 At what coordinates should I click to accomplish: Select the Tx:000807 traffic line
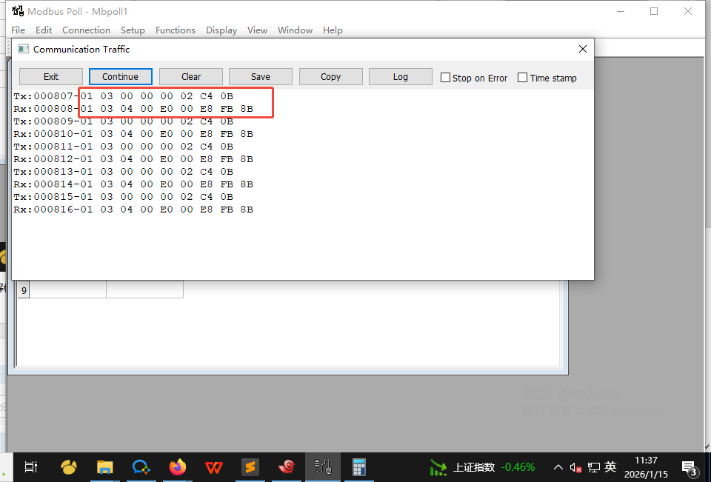point(124,96)
